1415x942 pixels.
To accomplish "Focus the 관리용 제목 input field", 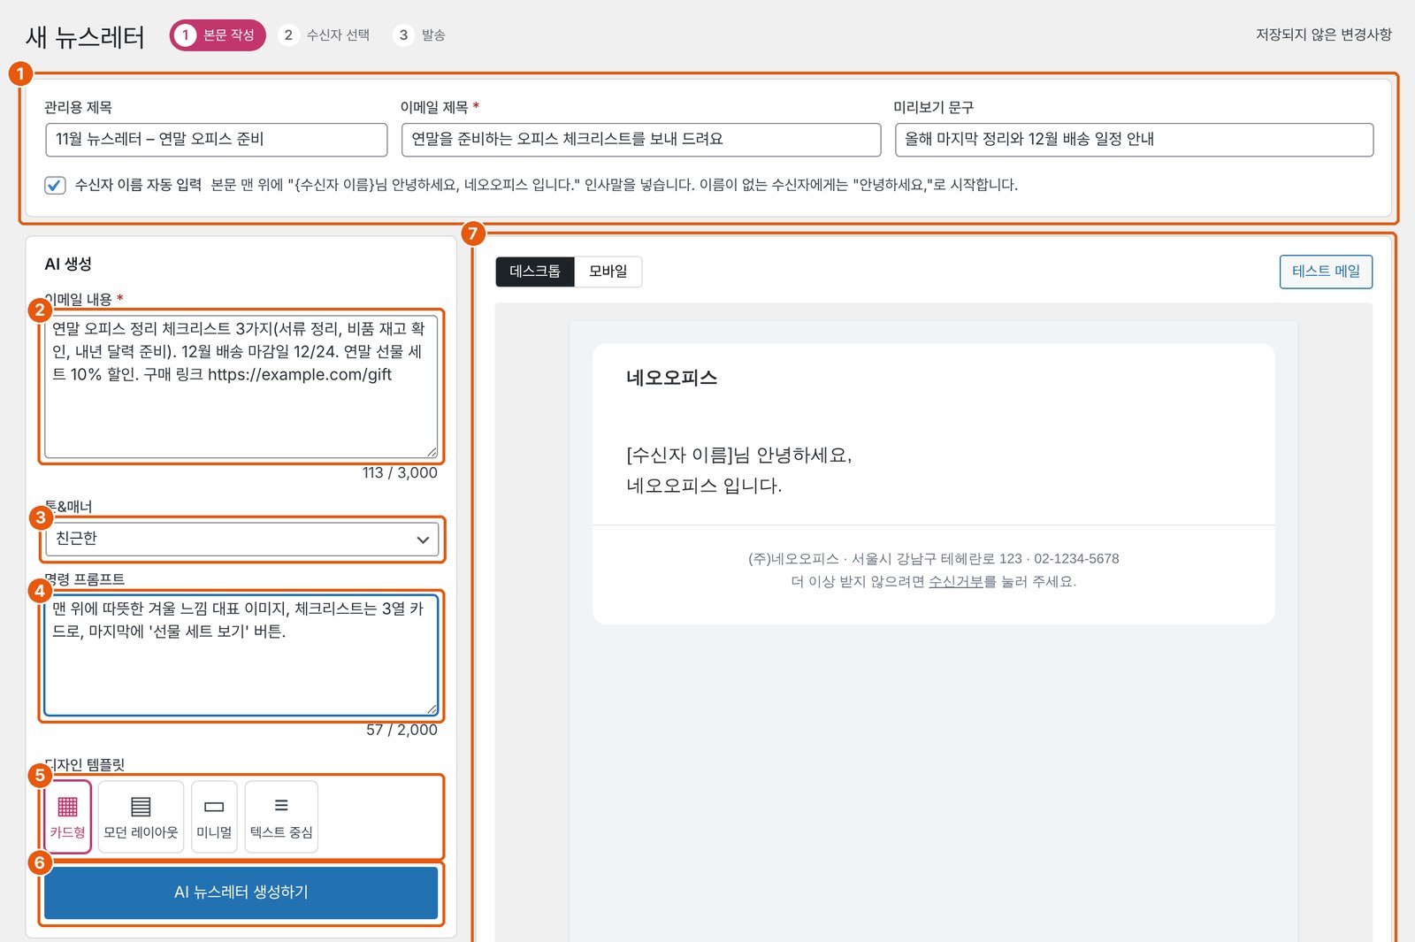I will [x=217, y=140].
